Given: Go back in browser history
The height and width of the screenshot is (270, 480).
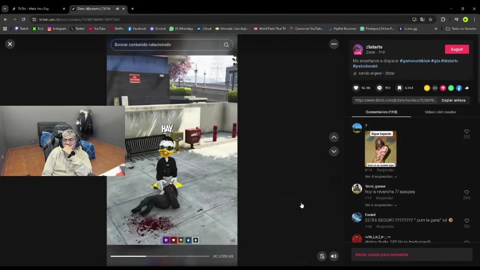Looking at the screenshot, I should (6, 19).
